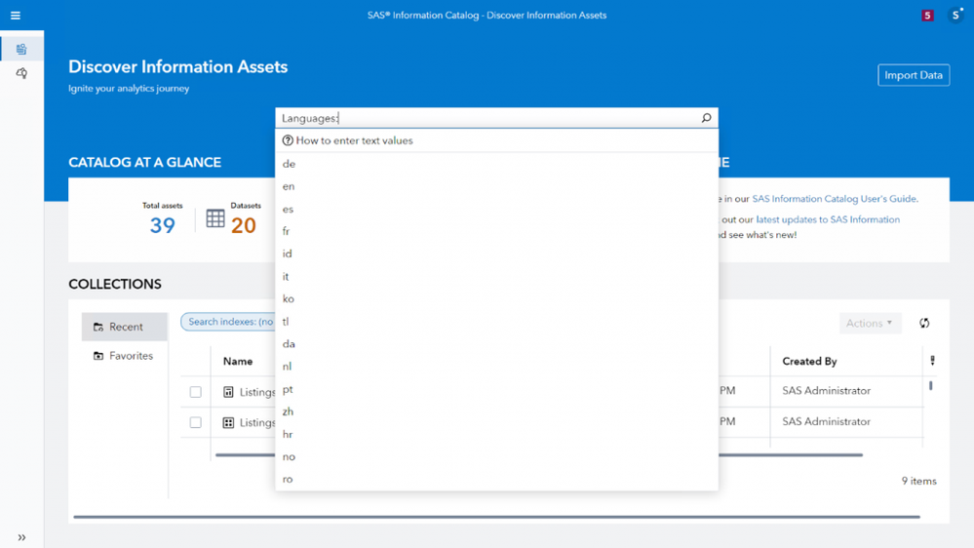Click SAS Administrator in second row
This screenshot has width=974, height=548.
[x=826, y=422]
